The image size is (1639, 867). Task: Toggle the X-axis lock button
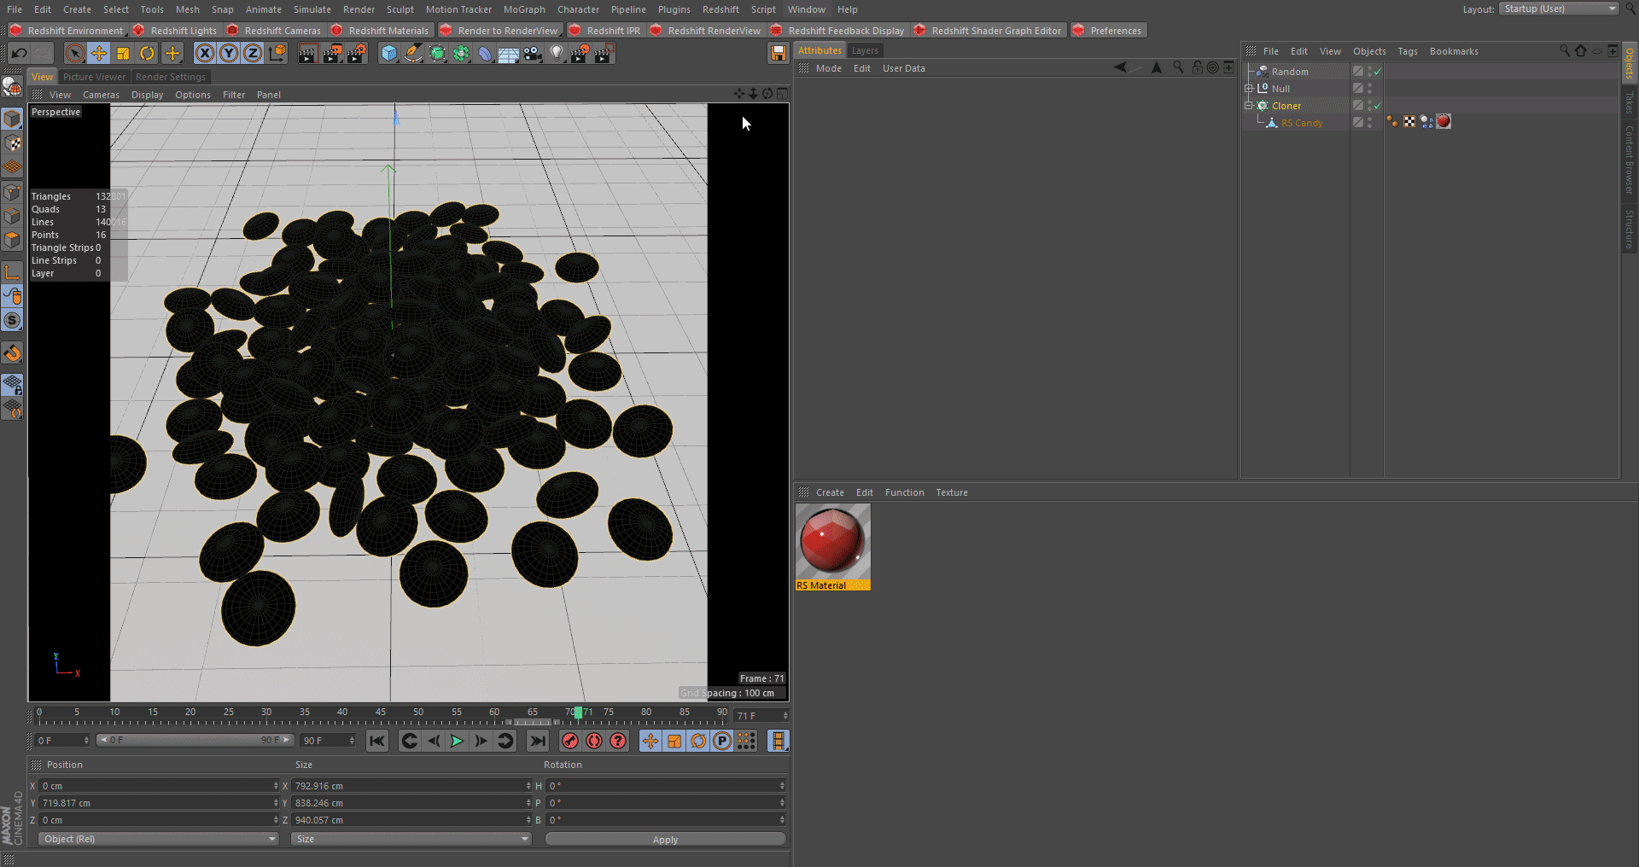click(x=205, y=54)
